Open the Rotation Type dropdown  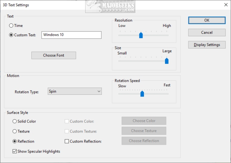tap(75, 91)
